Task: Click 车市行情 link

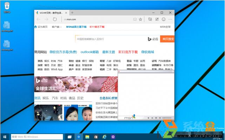Action: point(168,65)
